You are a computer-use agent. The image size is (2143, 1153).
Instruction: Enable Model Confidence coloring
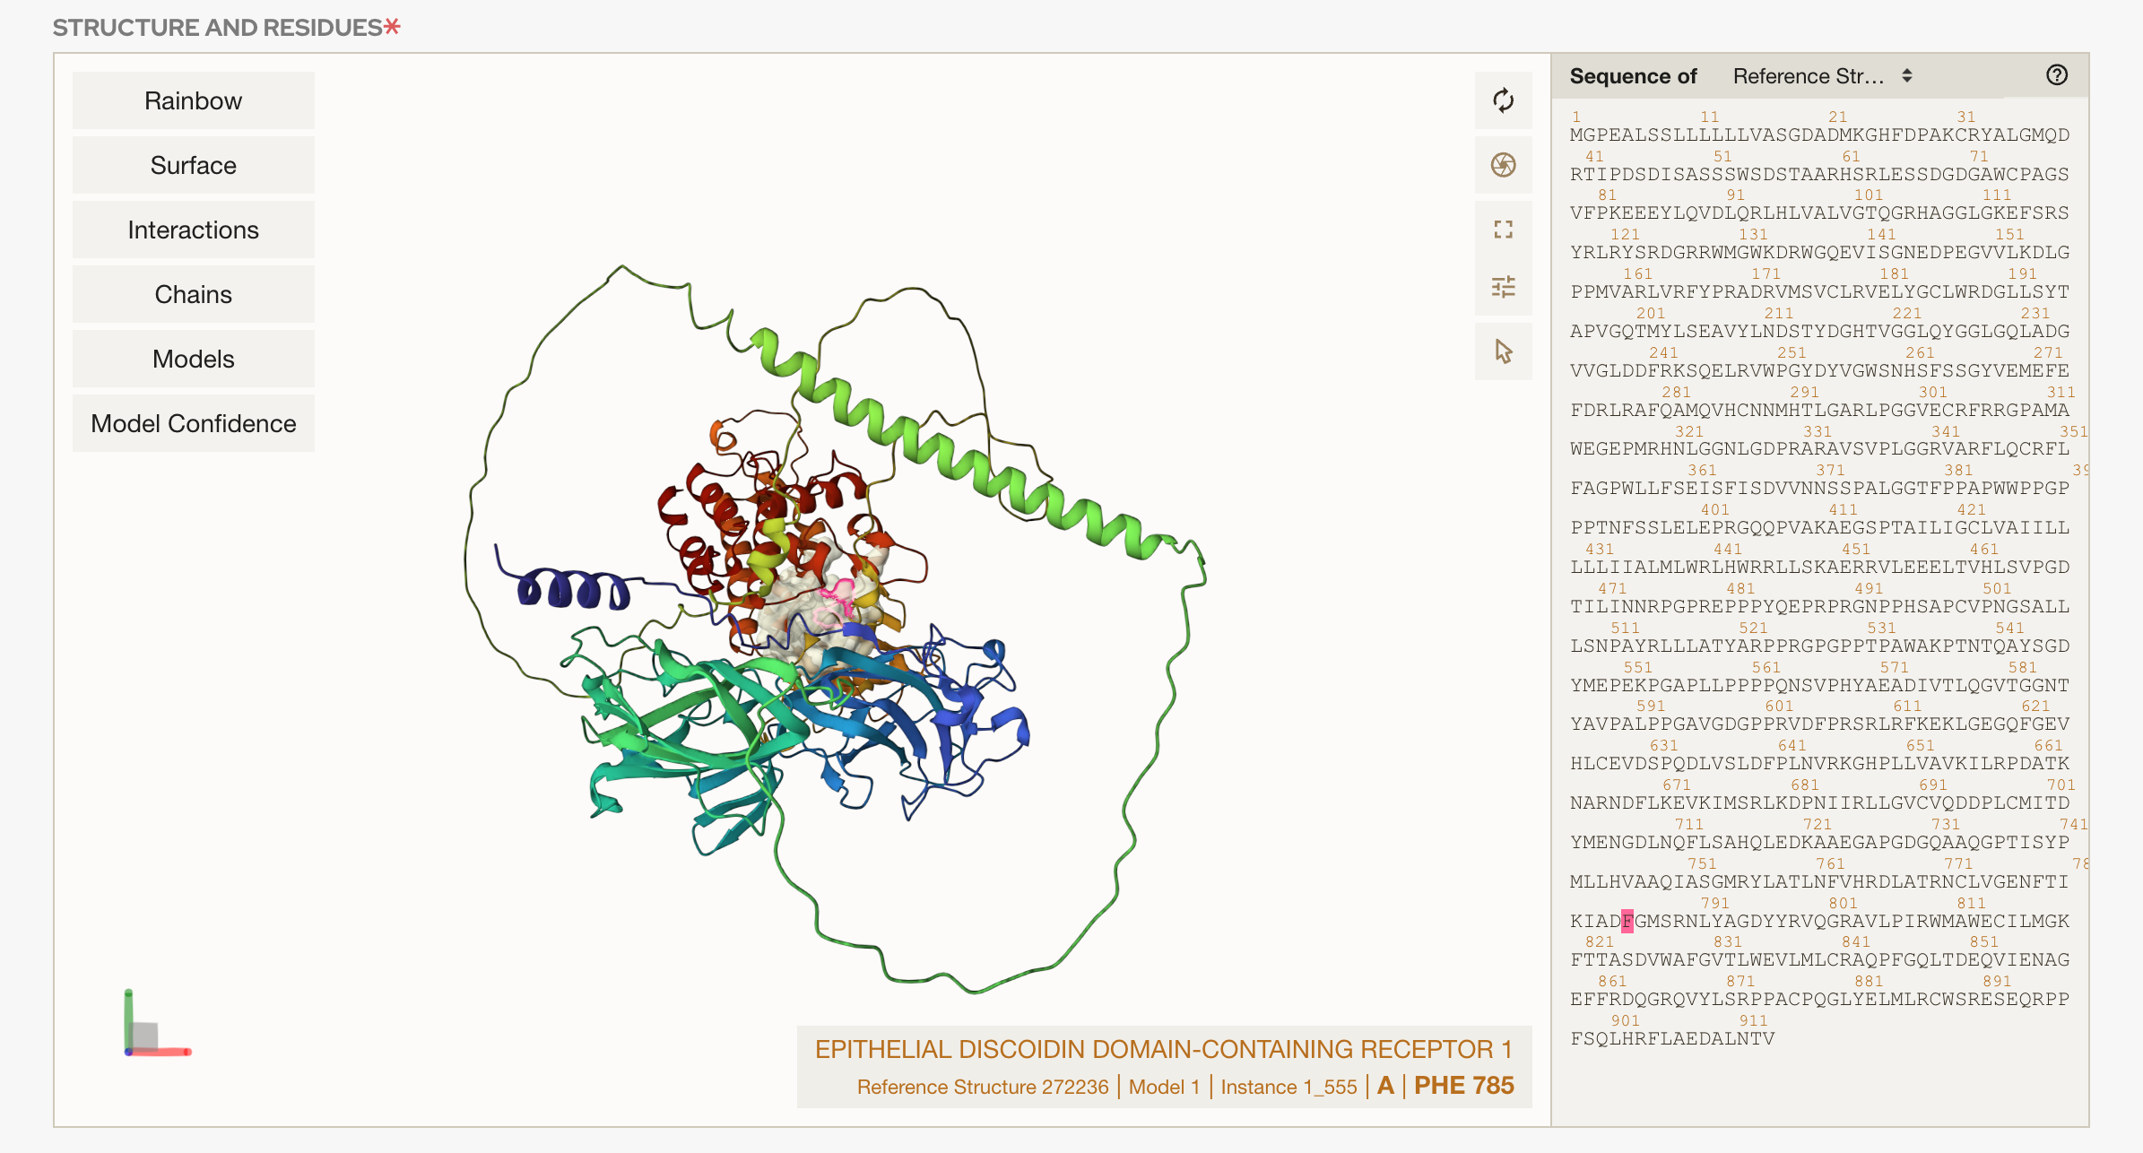point(193,423)
